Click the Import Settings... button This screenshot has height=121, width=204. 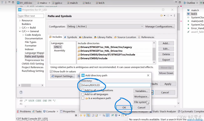coord(63,76)
